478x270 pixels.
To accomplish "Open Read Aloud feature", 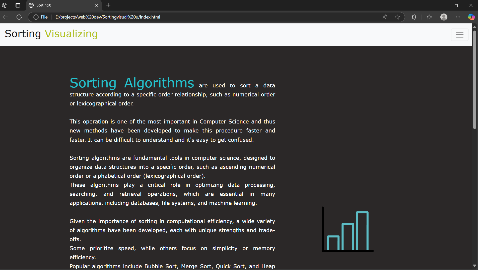I will tap(385, 17).
